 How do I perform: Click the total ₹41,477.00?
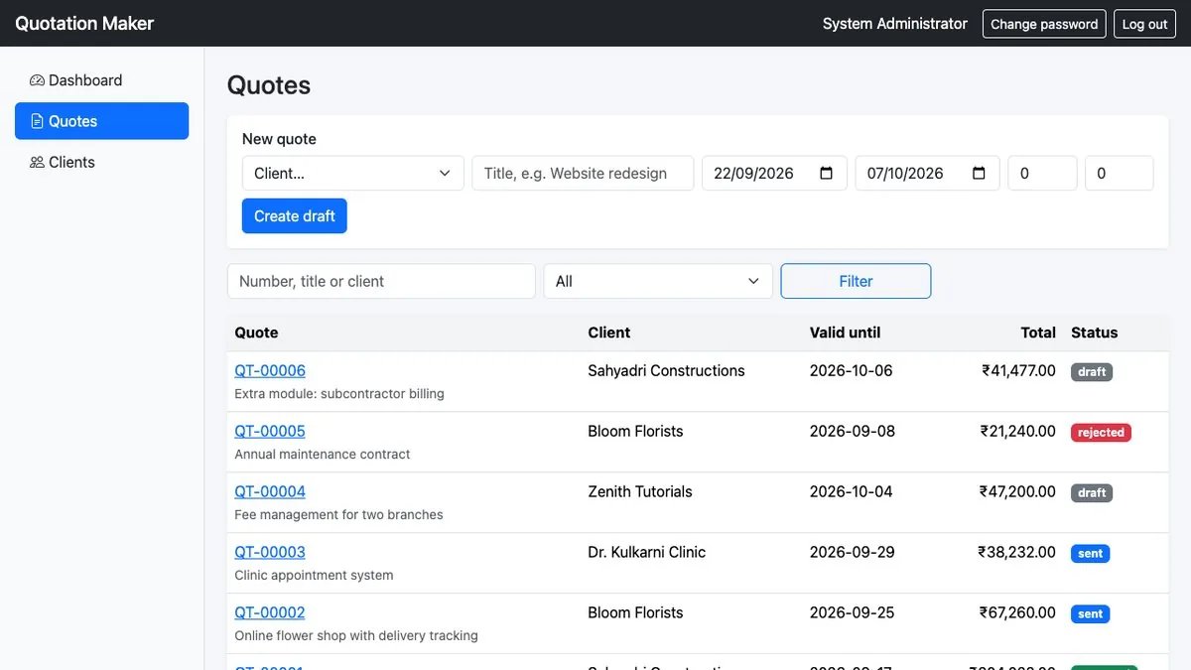1018,370
